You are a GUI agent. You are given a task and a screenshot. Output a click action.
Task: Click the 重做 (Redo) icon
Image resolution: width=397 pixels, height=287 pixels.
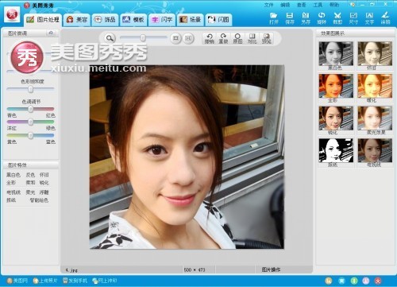(x=223, y=39)
